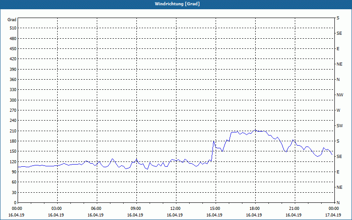The width and height of the screenshot is (352, 220).
Task: Select the 16.04.19 date under 21:00
Action: pos(293,215)
